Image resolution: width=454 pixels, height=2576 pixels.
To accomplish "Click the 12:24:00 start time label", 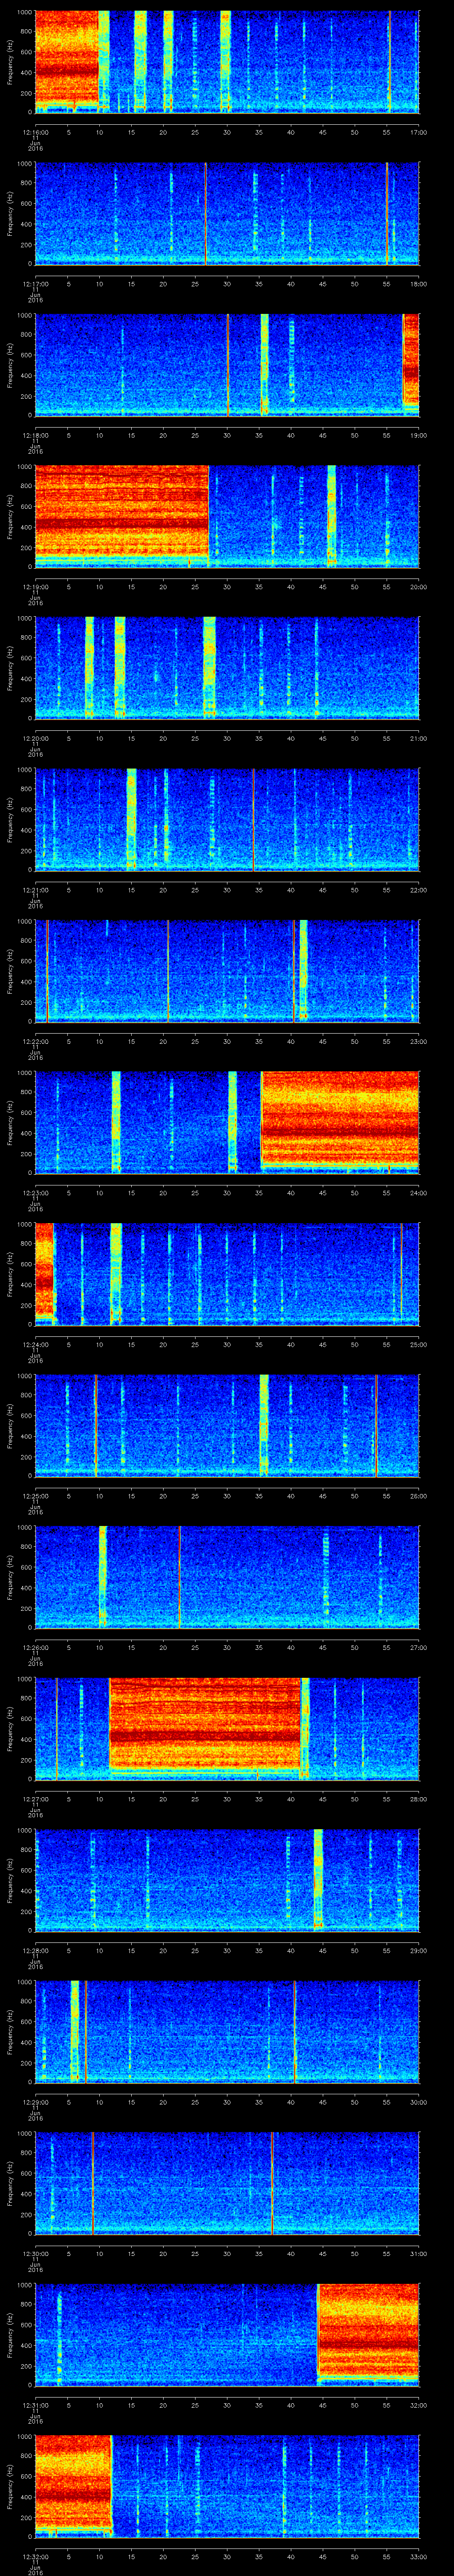I will click(x=36, y=1344).
